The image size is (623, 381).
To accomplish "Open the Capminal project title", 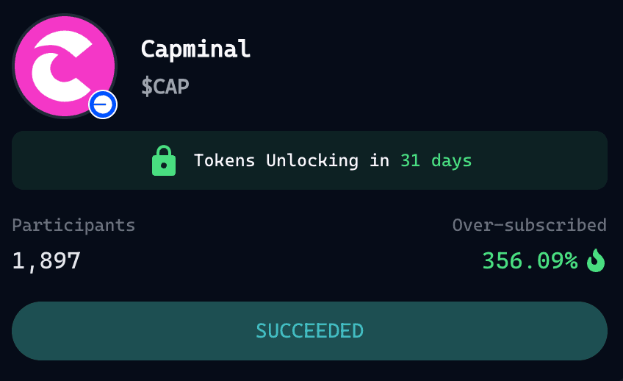I will [196, 49].
